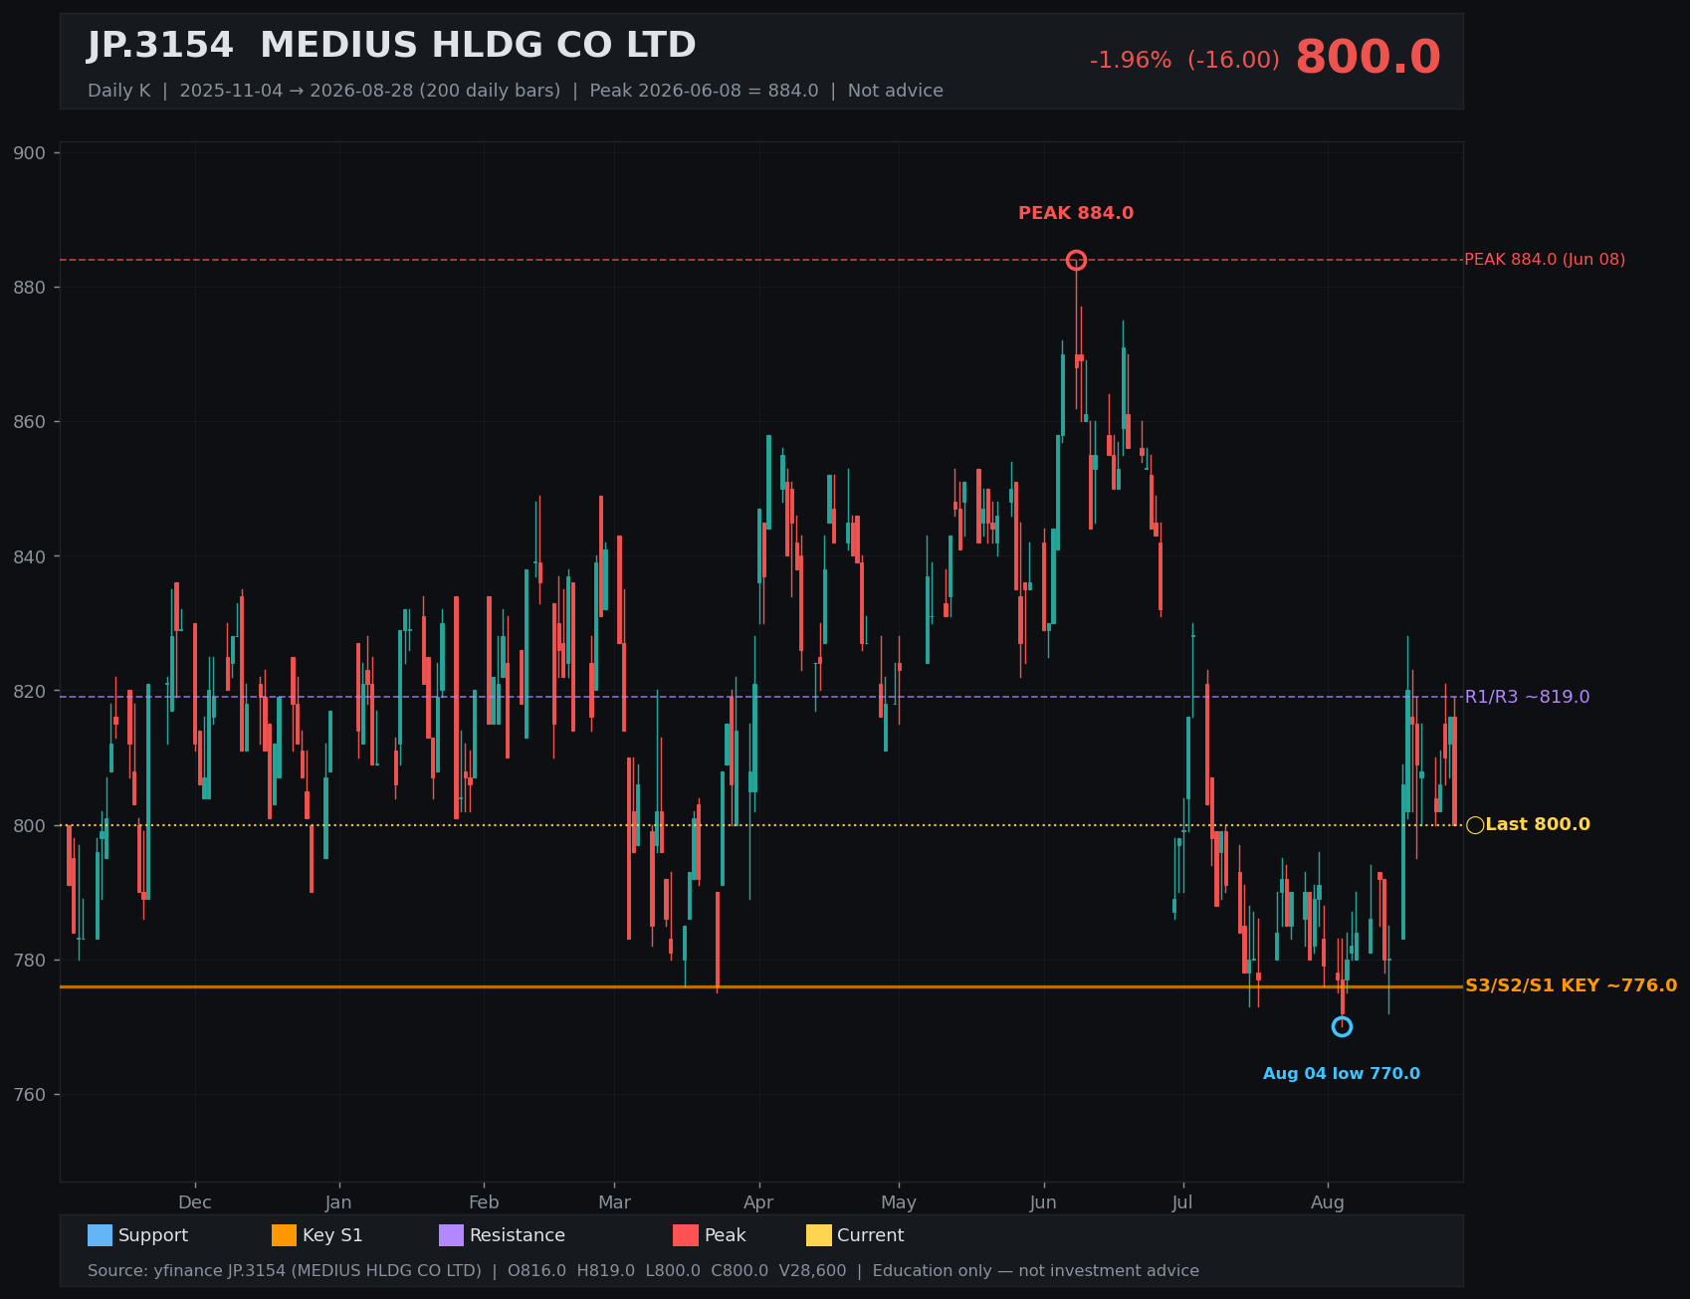
Task: Click the red Peak legend swatch
Action: point(686,1235)
